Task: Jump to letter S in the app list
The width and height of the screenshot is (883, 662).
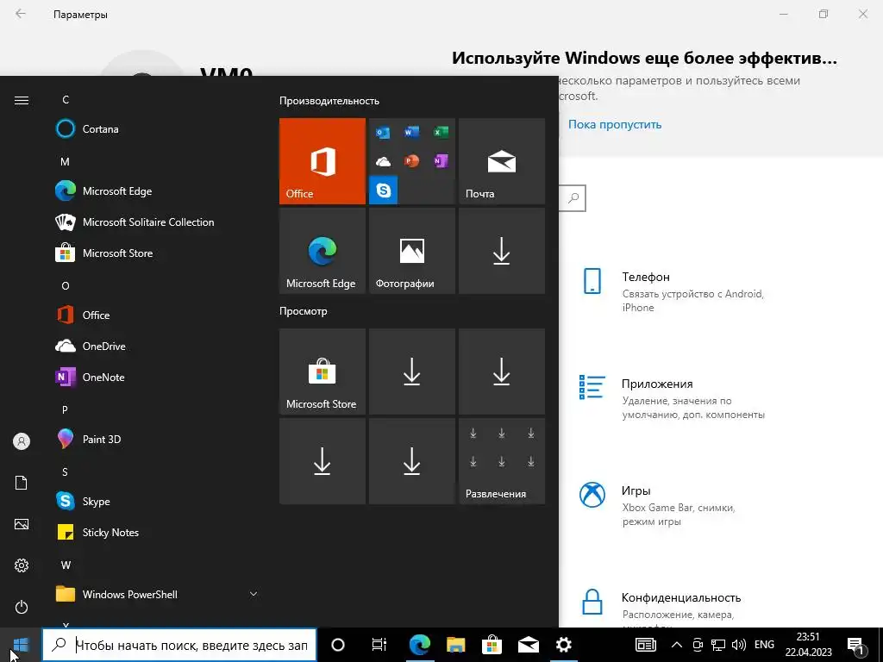Action: pos(66,472)
